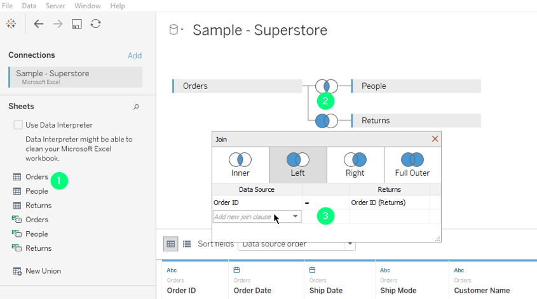Click the Order ID Abc type icon
Viewport: 537px width, 299px height.
click(x=172, y=270)
